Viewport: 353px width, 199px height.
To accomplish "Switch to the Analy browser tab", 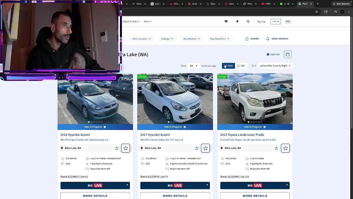I will point(194,4).
